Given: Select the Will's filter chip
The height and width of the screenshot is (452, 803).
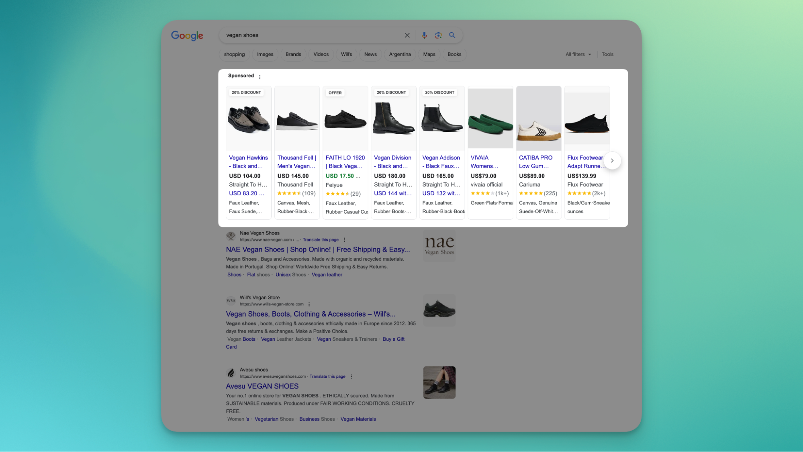Looking at the screenshot, I should click(x=346, y=55).
